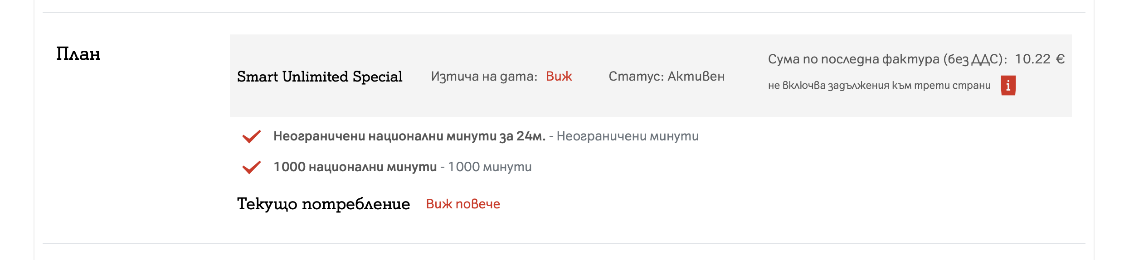This screenshot has height=260, width=1129.
Task: Click the grey '- 1000 минути' description
Action: (486, 167)
